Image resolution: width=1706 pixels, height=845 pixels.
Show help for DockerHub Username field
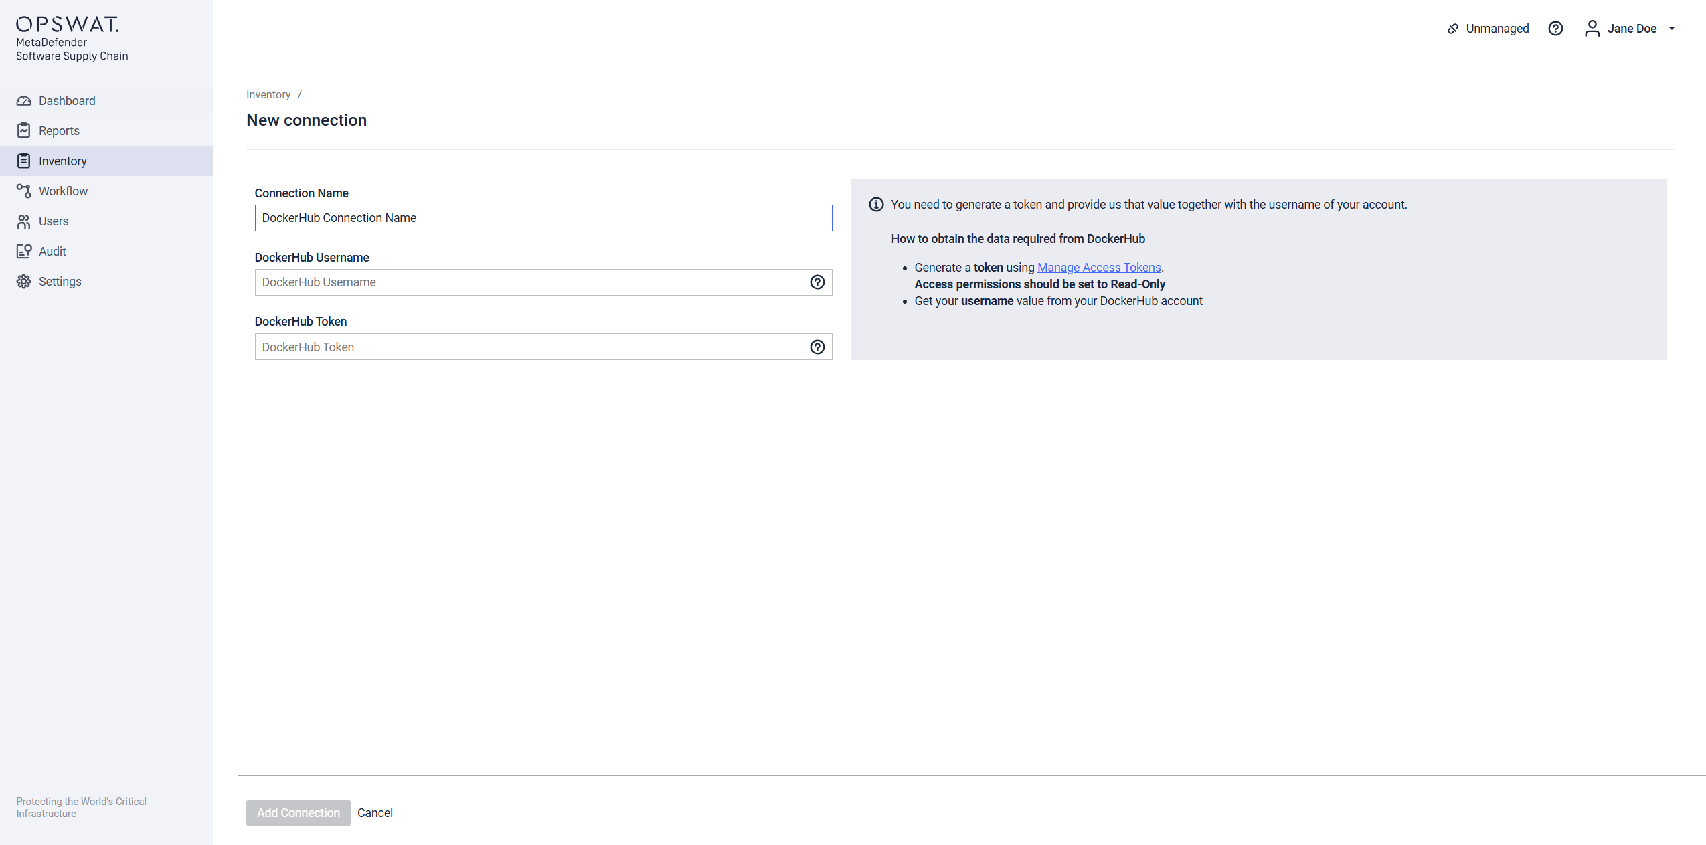click(x=817, y=282)
